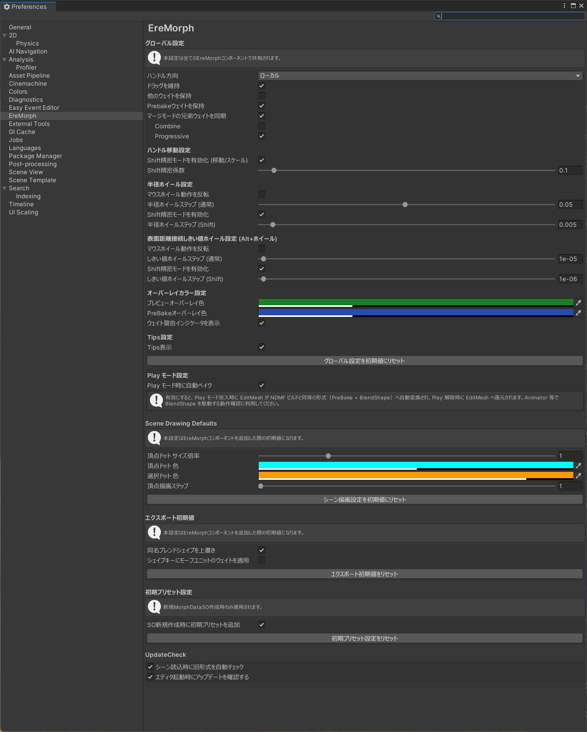
Task: Enable シェイプキーにモーフユニットのウェイトを適用
Action: 262,560
